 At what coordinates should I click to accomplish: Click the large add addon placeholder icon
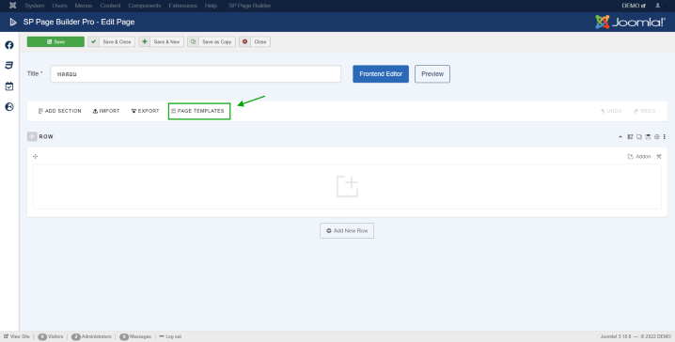(347, 186)
